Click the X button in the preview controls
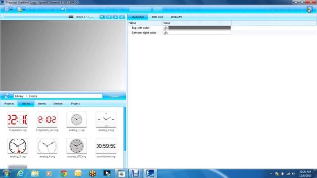This screenshot has height=178, width=317. [122, 17]
